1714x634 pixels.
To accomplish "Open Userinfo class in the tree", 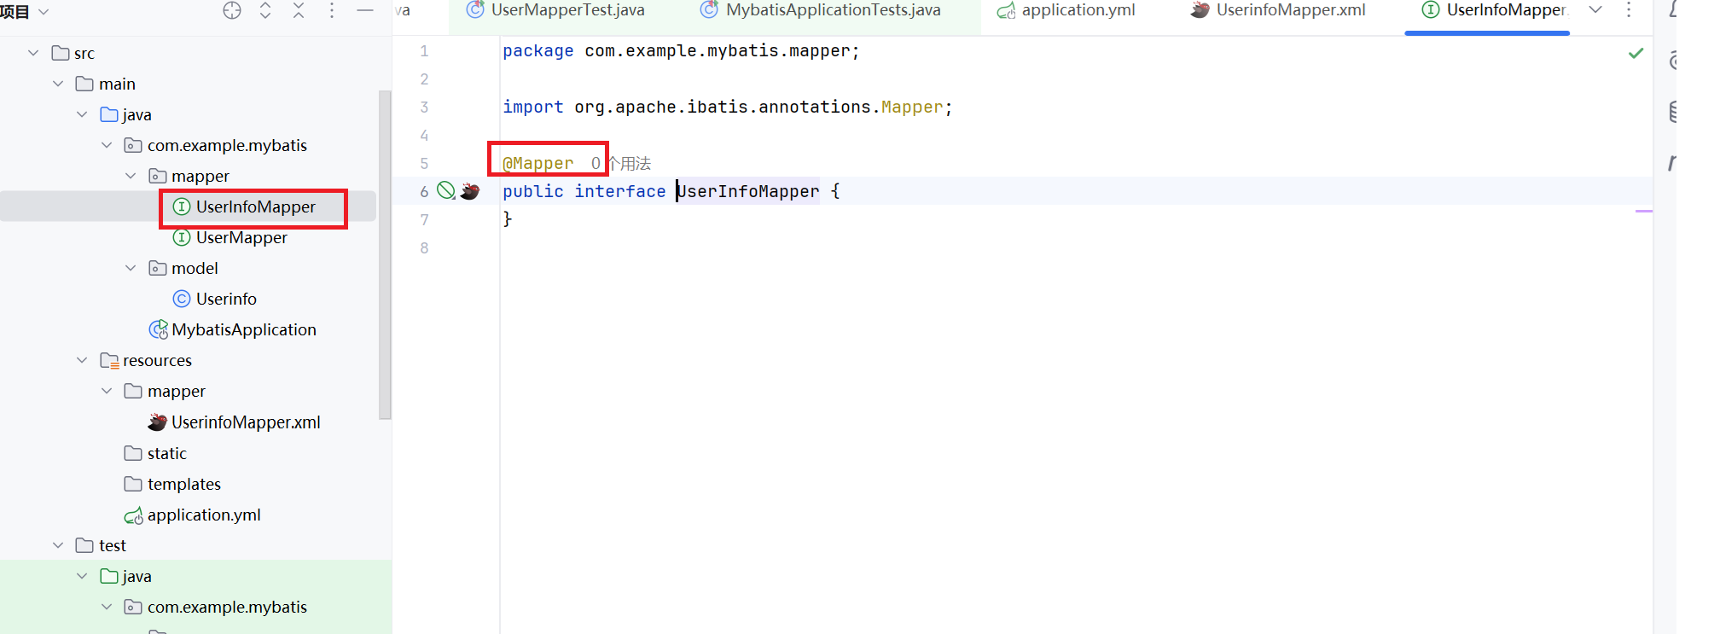I will click(226, 299).
